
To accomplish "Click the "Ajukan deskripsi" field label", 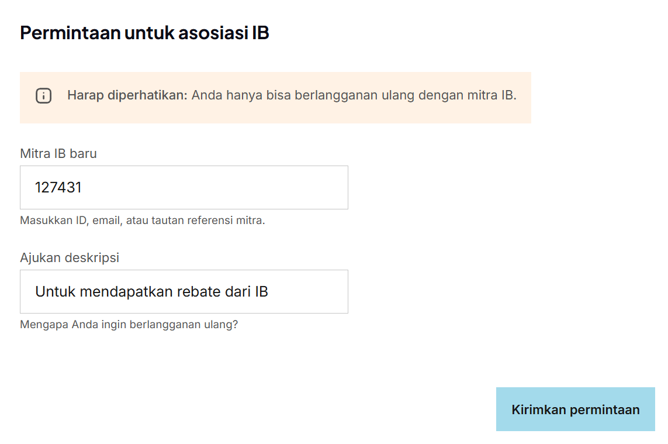I will (70, 258).
